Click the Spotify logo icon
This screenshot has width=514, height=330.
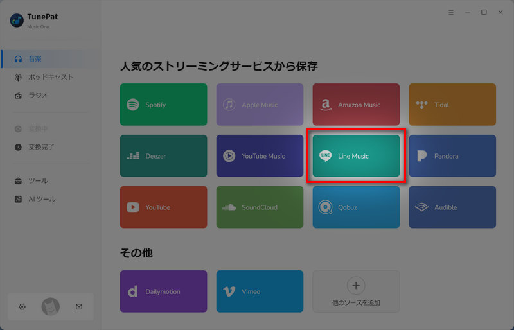click(x=133, y=105)
